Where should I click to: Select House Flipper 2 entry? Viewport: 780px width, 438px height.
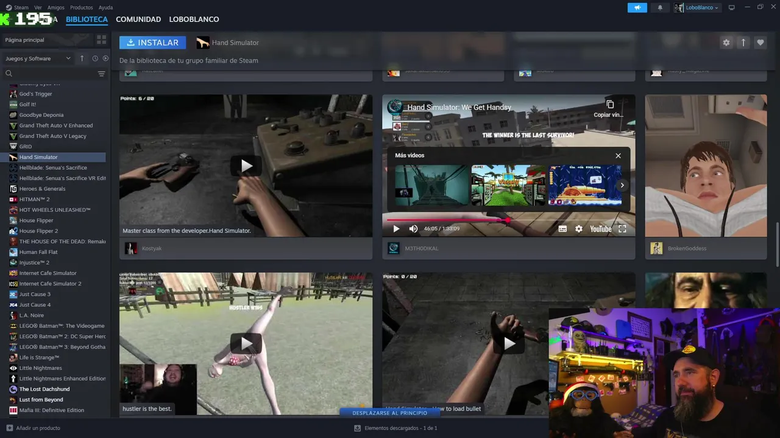coord(57,231)
